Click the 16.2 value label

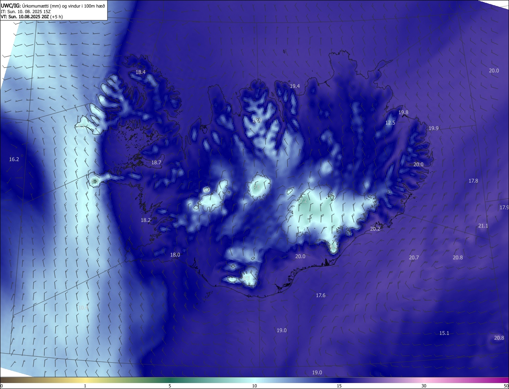[14, 159]
